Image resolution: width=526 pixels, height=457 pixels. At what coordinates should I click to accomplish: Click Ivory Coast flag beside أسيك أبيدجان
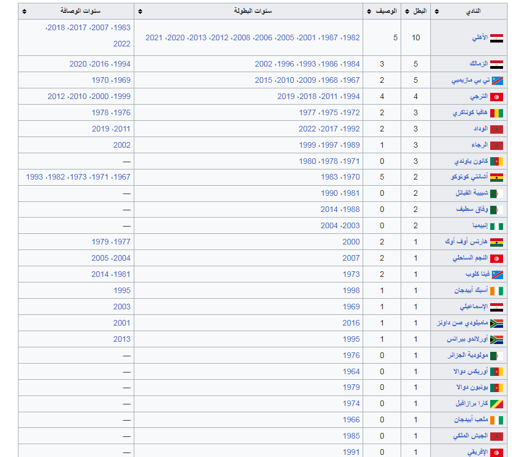(x=496, y=291)
